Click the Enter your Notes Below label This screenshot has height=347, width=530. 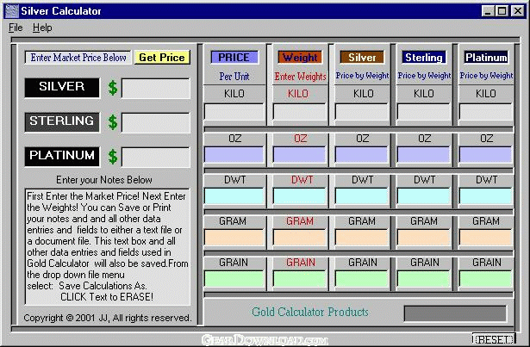[104, 180]
